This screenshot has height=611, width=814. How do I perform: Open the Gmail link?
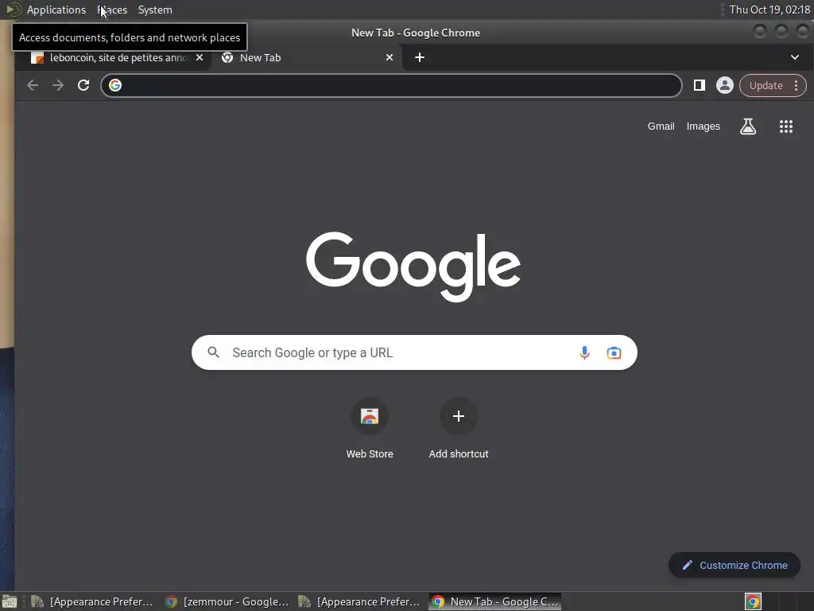click(x=661, y=126)
